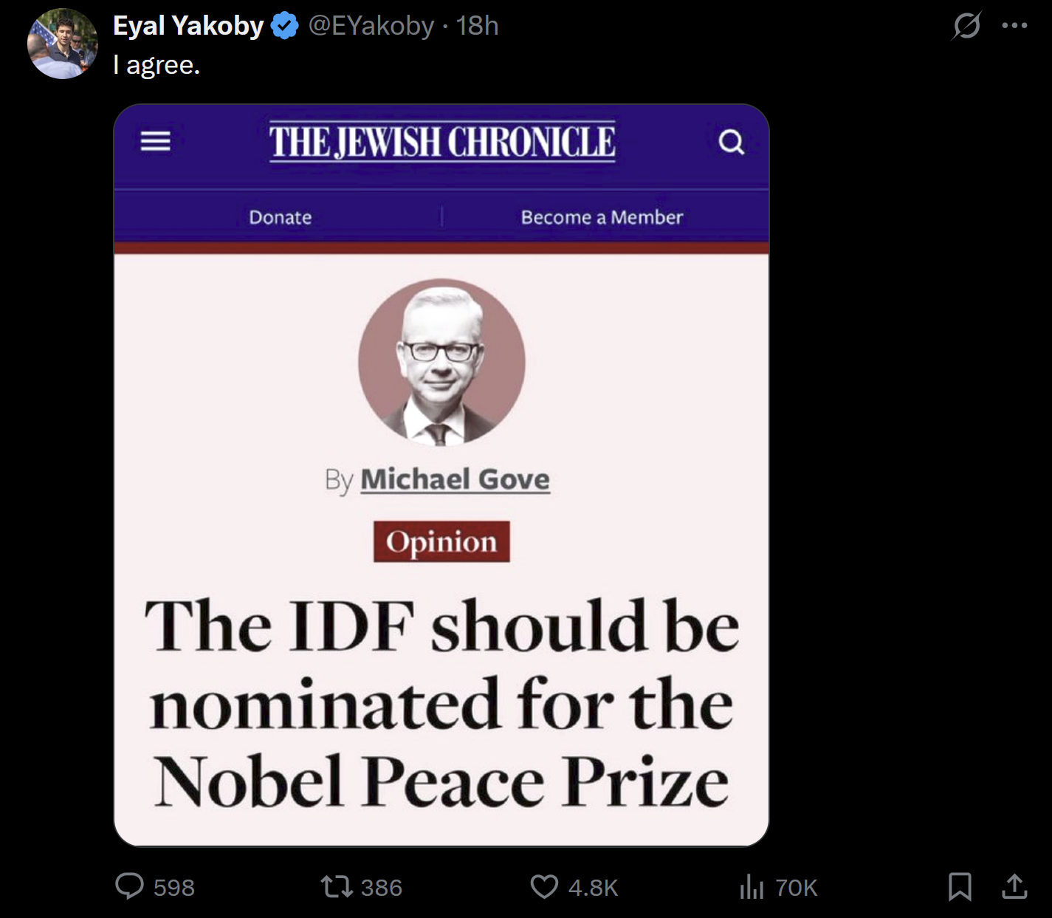Image resolution: width=1052 pixels, height=918 pixels.
Task: Open the Jewish Chronicle hamburger menu
Action: click(x=156, y=141)
